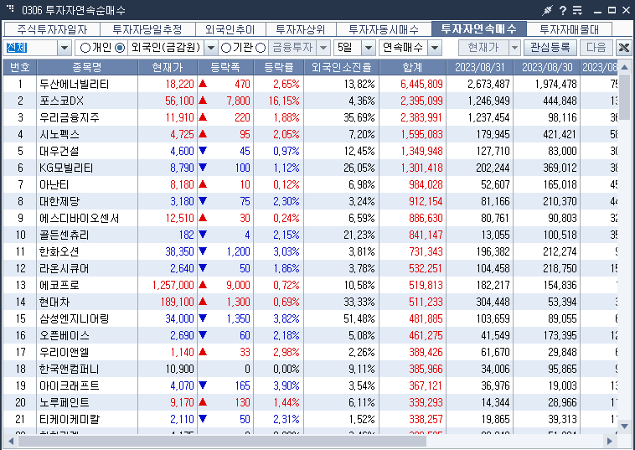Select stock 시노펙스
635x450 pixels.
click(59, 134)
